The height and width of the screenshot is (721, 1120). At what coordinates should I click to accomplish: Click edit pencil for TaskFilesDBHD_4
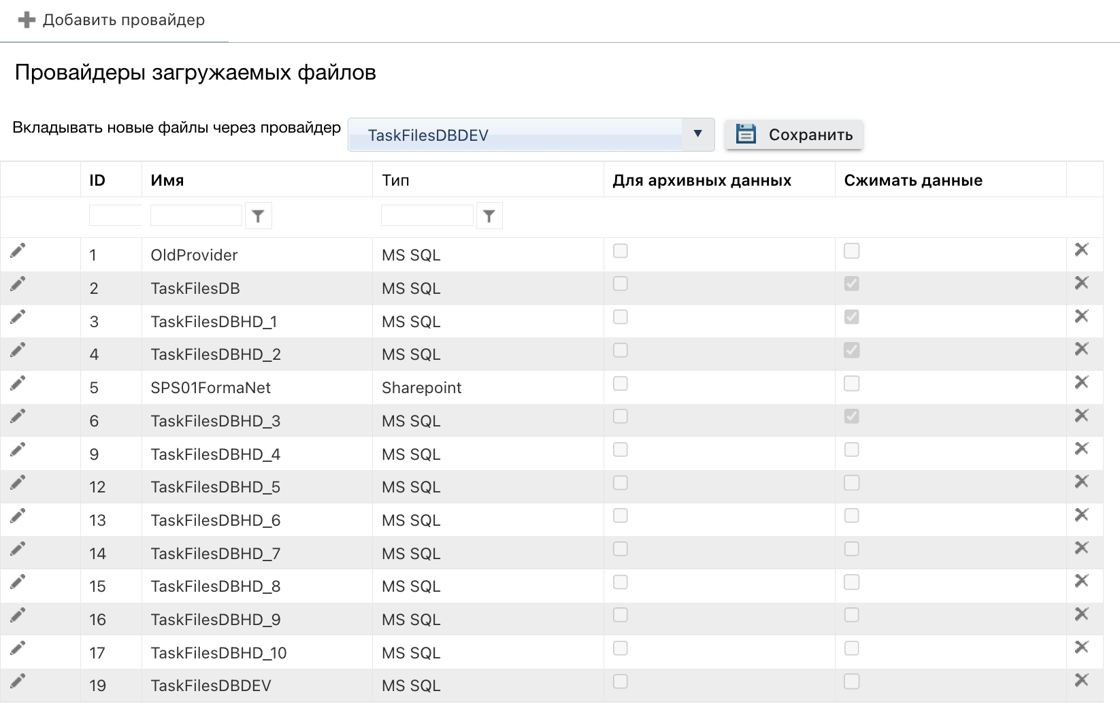[x=18, y=450]
